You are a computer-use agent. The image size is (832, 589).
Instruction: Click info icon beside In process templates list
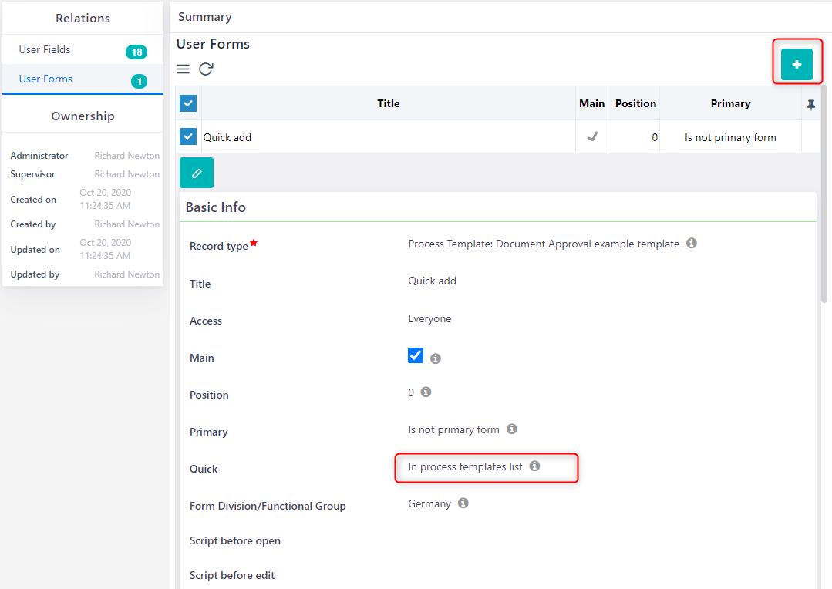pyautogui.click(x=535, y=466)
